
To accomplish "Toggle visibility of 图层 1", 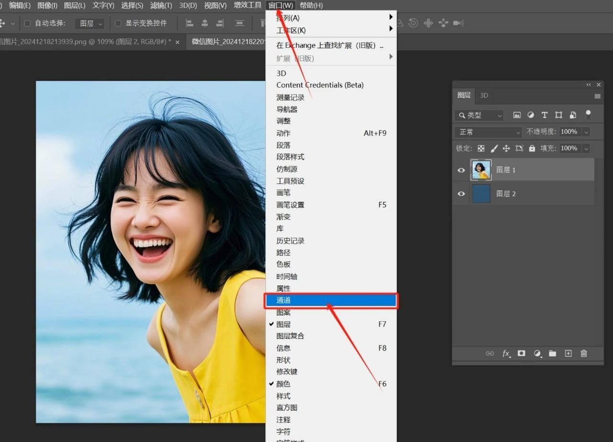I will (461, 170).
